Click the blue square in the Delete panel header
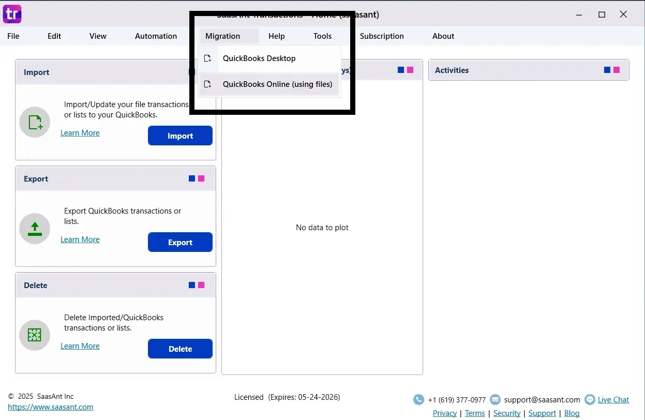The width and height of the screenshot is (645, 420). pyautogui.click(x=192, y=285)
